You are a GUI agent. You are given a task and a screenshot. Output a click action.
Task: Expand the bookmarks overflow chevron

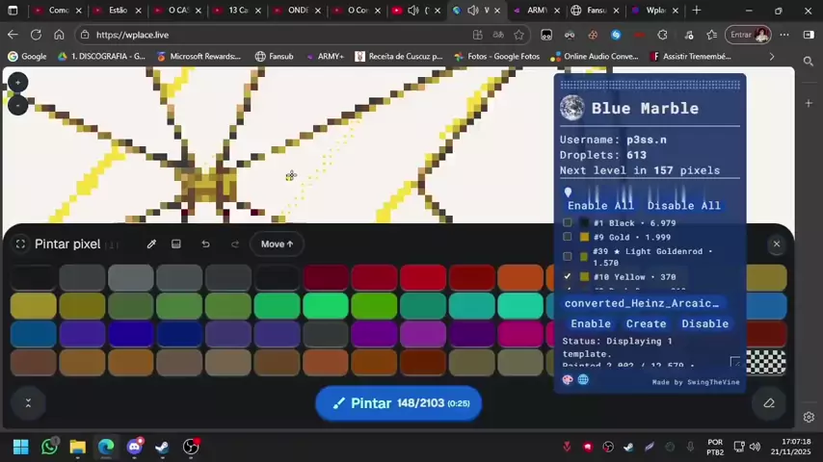(771, 57)
